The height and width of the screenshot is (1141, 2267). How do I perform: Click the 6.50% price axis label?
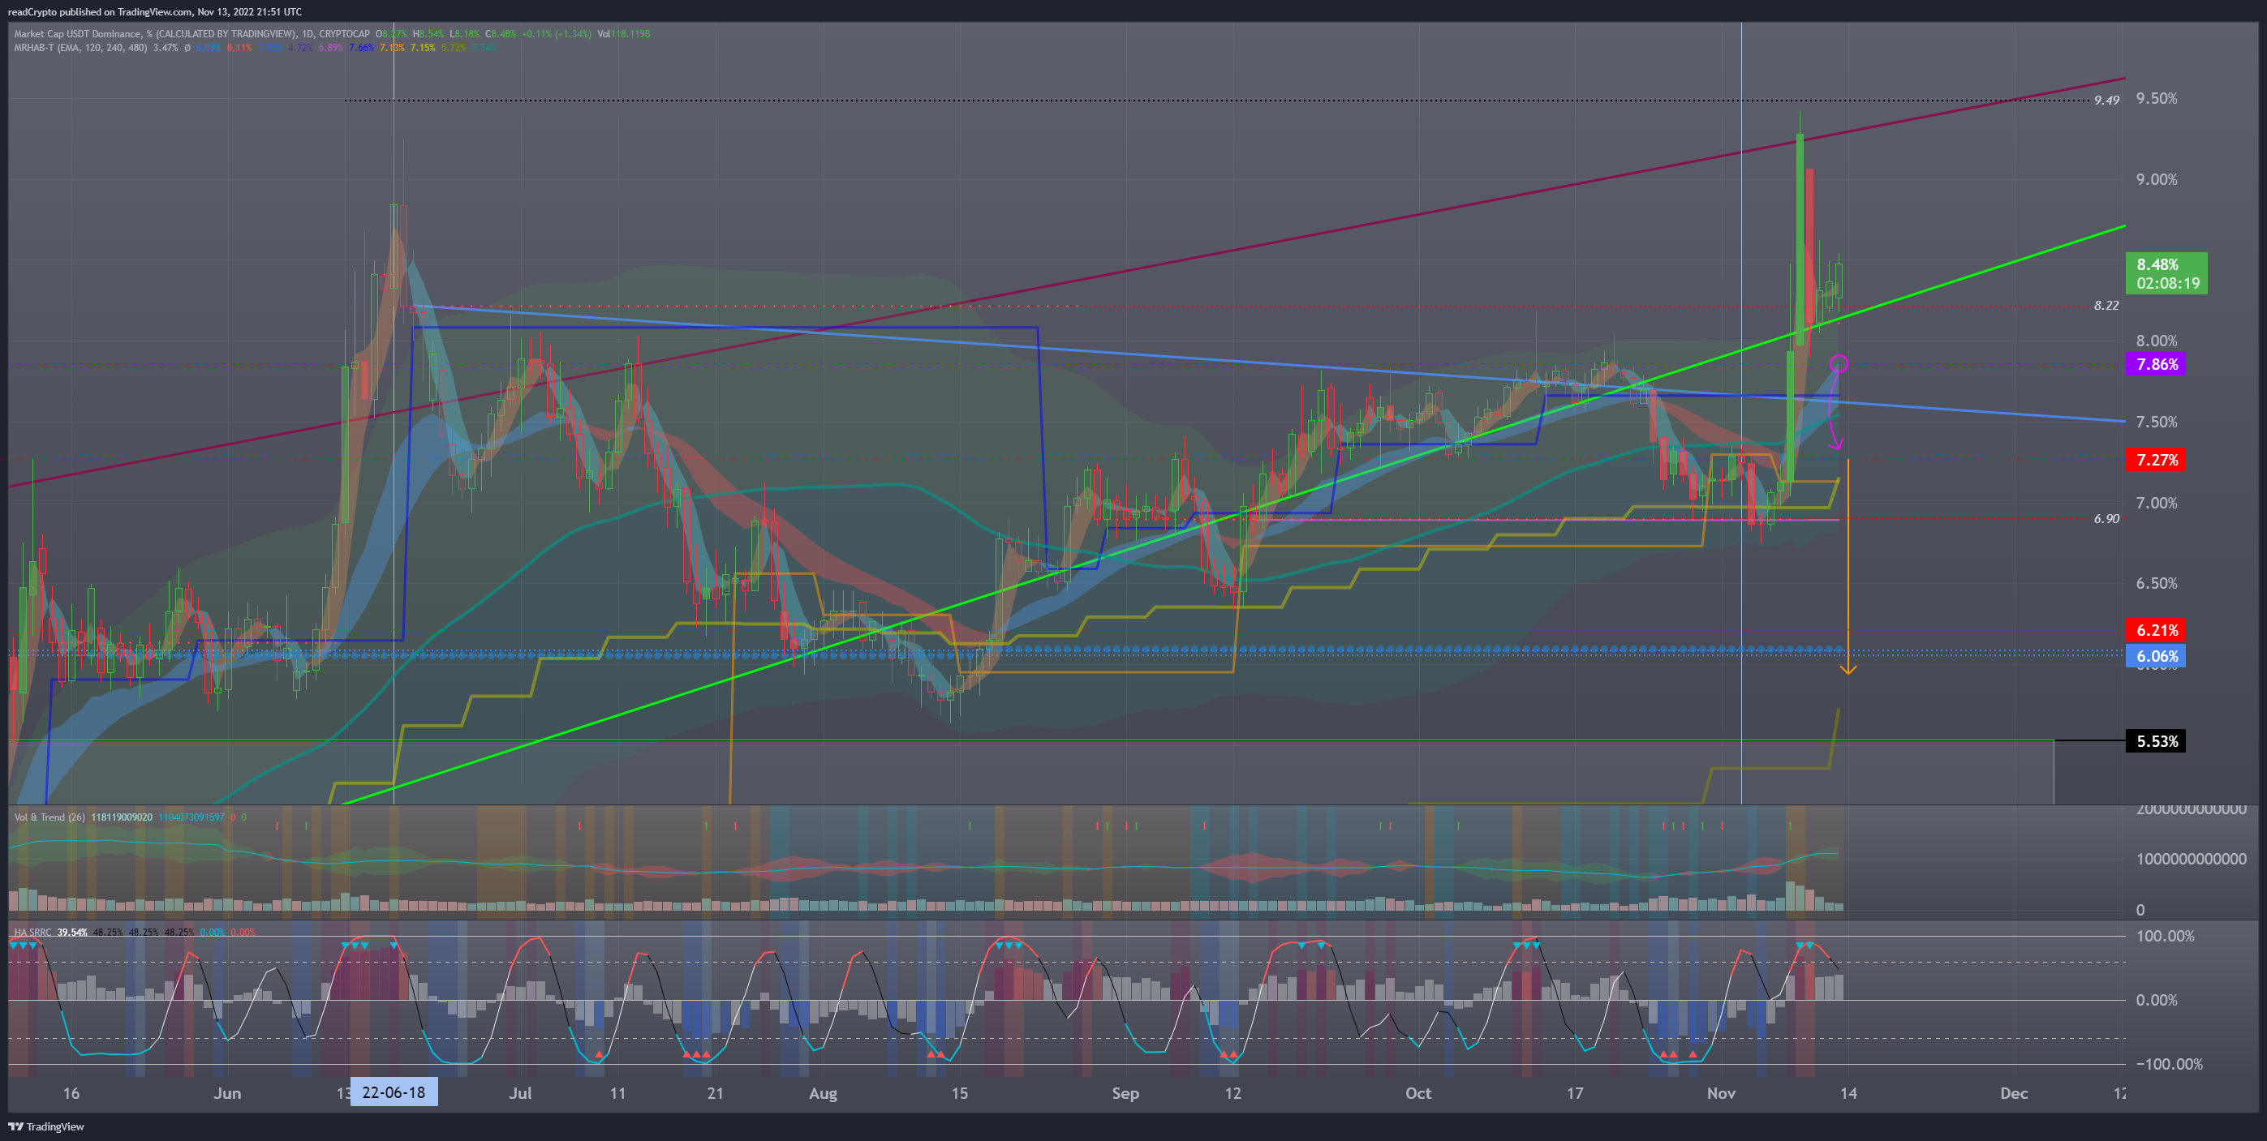2157,583
